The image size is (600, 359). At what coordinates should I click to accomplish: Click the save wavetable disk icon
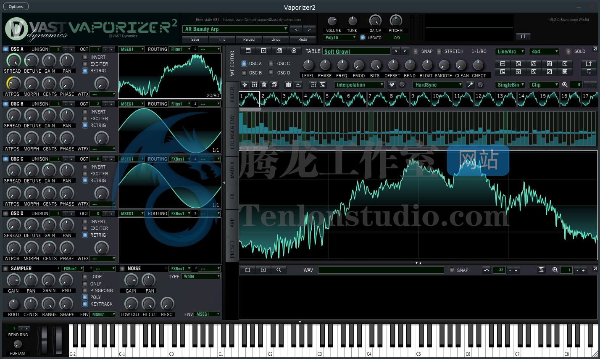click(x=279, y=51)
